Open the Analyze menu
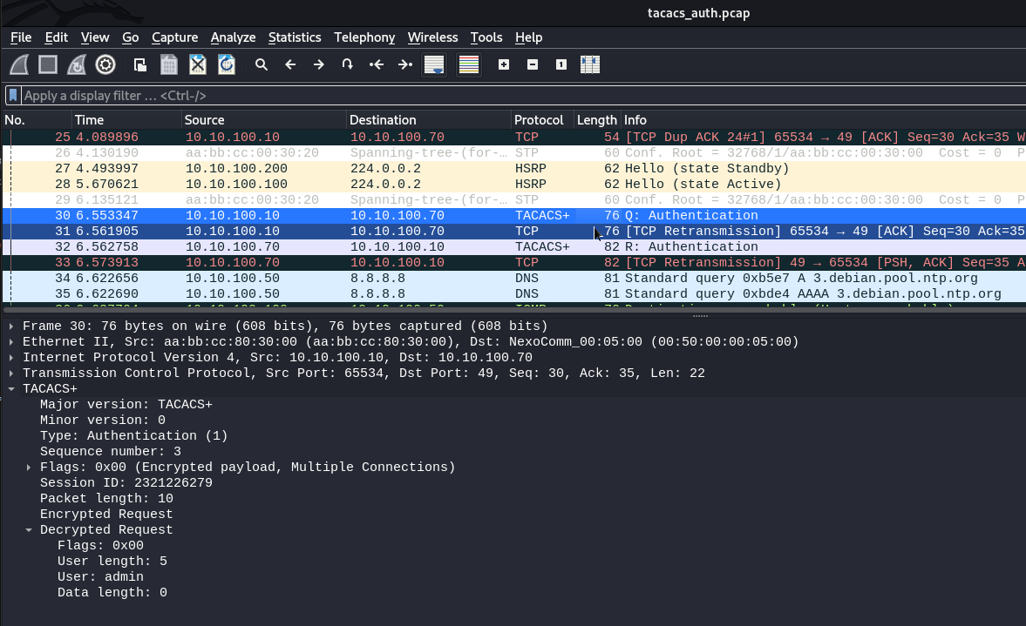Screen dimensions: 1026x626 click(x=233, y=37)
